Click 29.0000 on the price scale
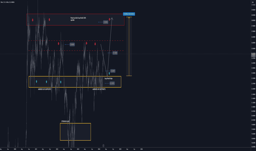This screenshot has height=151, width=256. pyautogui.click(x=253, y=10)
